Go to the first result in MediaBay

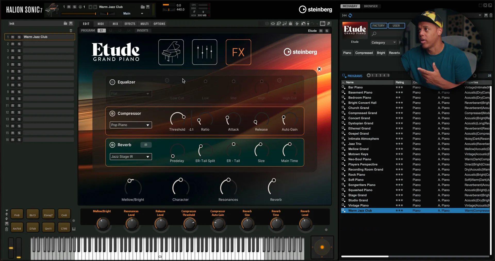(344, 15)
